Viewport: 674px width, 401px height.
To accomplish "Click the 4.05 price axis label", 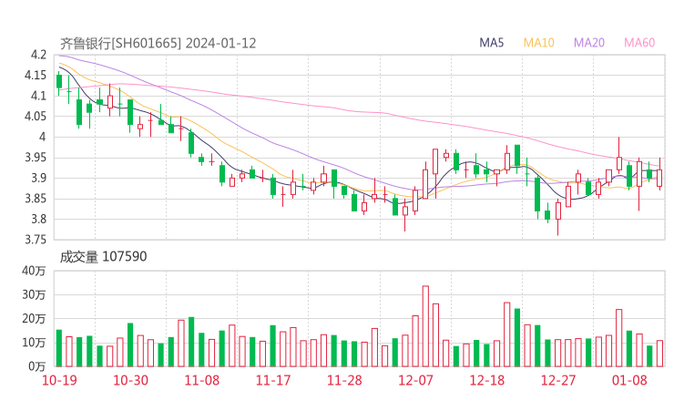I will pos(36,116).
